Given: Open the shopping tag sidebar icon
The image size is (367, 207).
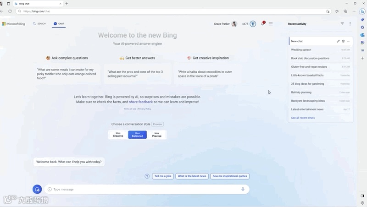Looking at the screenshot, I should pyautogui.click(x=362, y=20).
